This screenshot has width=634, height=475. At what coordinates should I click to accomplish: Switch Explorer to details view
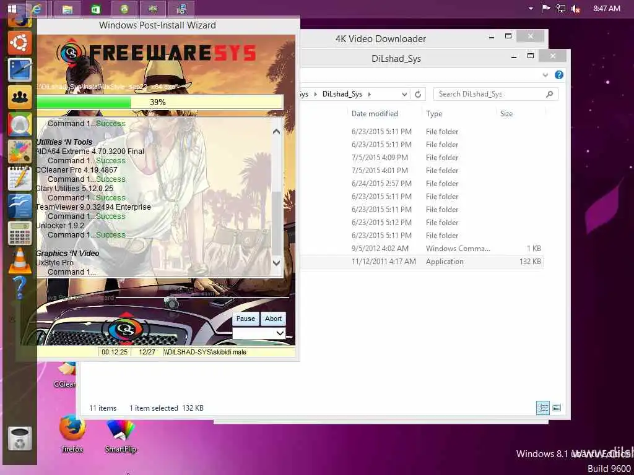(542, 408)
